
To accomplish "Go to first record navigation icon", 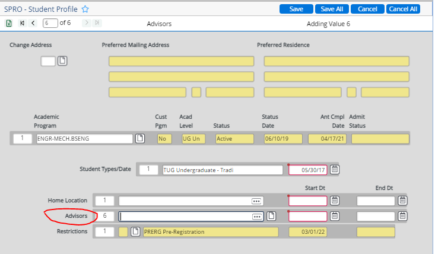I will (22, 23).
